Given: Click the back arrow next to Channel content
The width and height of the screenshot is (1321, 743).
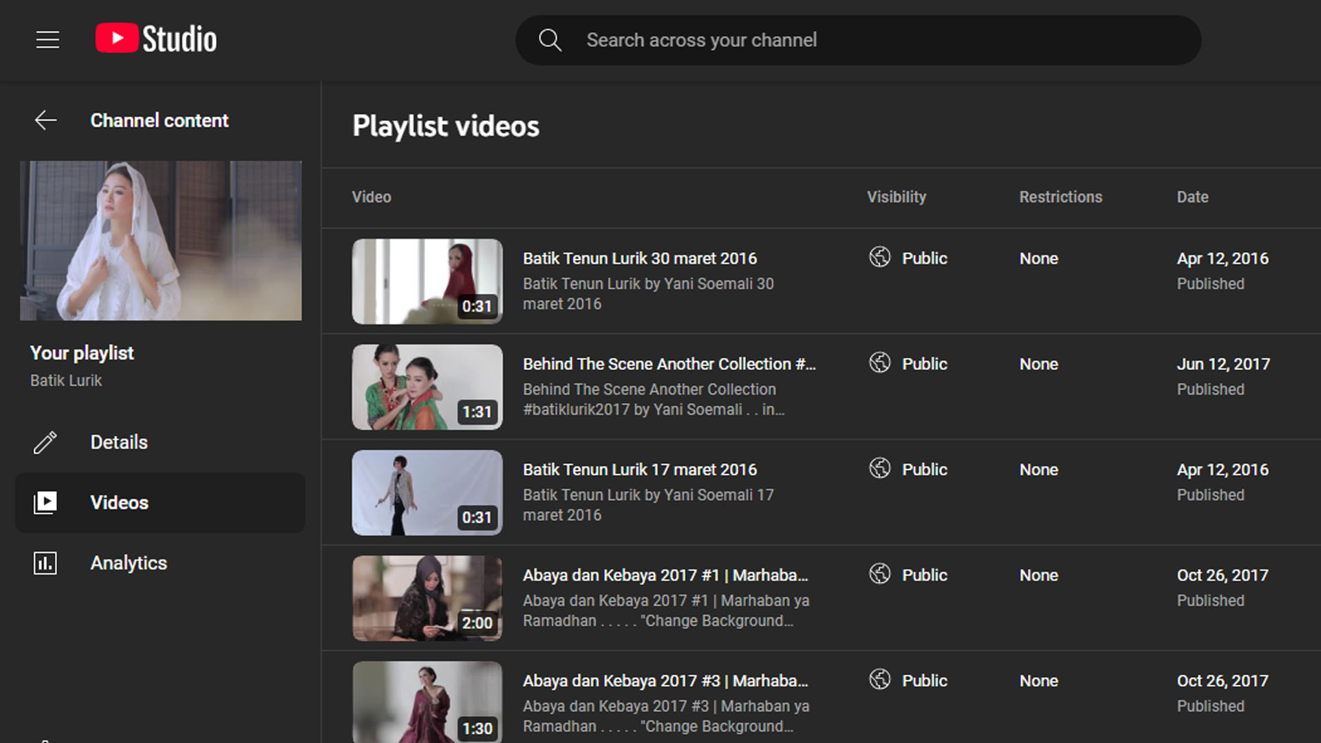Looking at the screenshot, I should (x=45, y=120).
